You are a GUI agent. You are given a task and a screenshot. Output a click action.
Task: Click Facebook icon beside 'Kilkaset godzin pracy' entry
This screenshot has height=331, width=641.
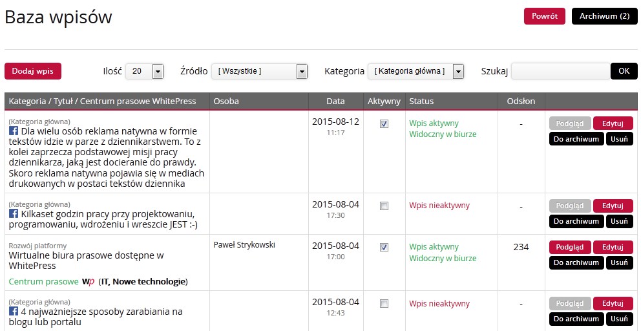coord(13,213)
